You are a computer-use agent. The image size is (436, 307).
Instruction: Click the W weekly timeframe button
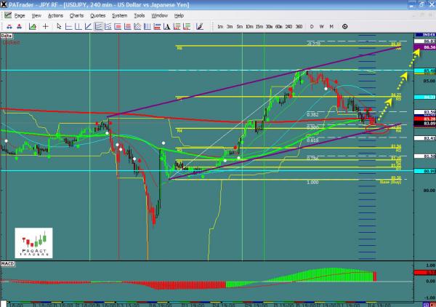[x=321, y=26]
